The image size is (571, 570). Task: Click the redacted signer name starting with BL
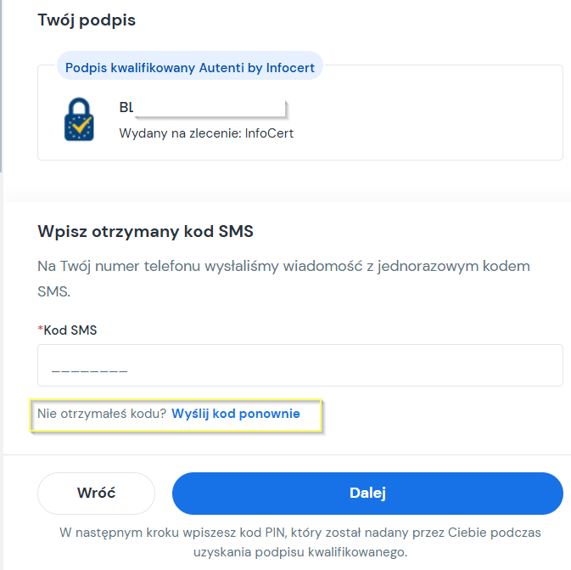pos(203,108)
